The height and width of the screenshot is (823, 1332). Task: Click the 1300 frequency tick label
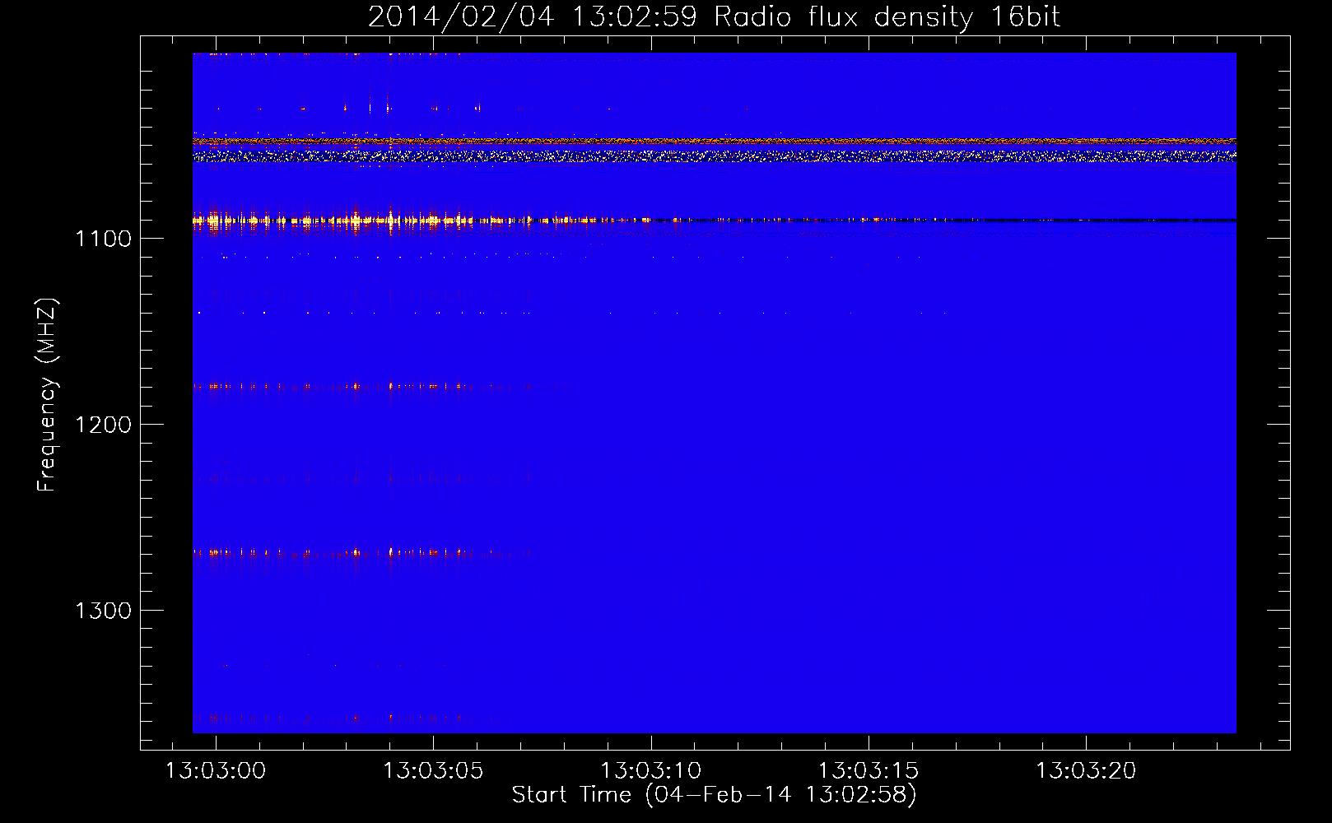coord(103,611)
